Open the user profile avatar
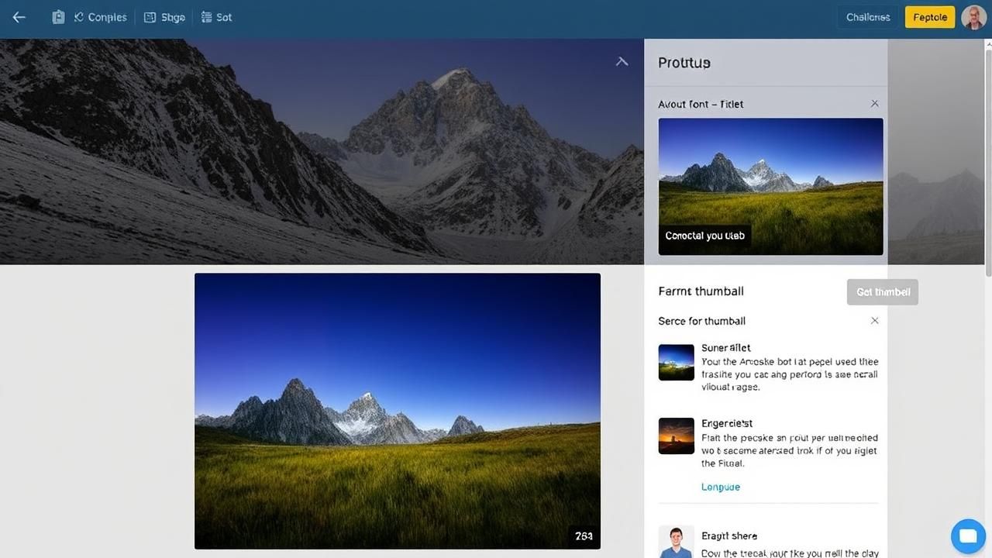The image size is (992, 558). click(x=973, y=17)
